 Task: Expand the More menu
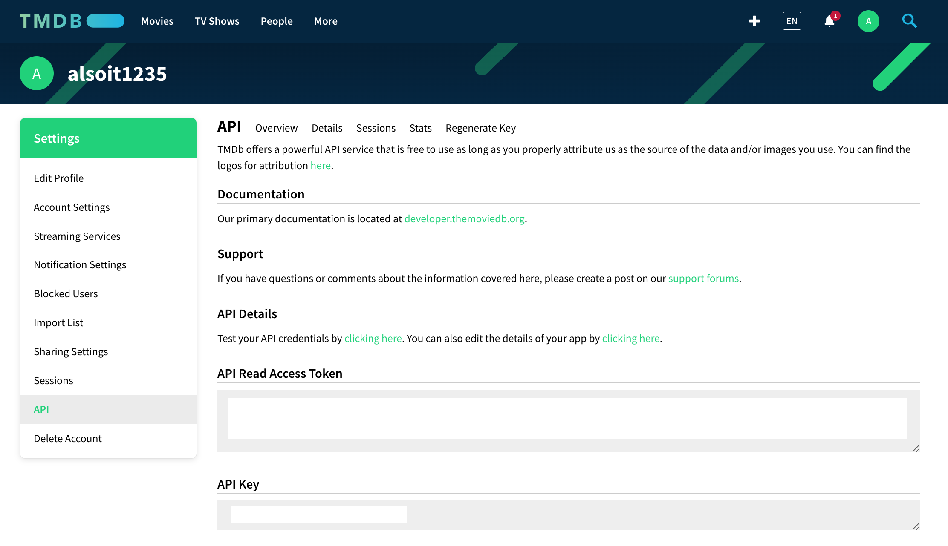click(x=326, y=21)
